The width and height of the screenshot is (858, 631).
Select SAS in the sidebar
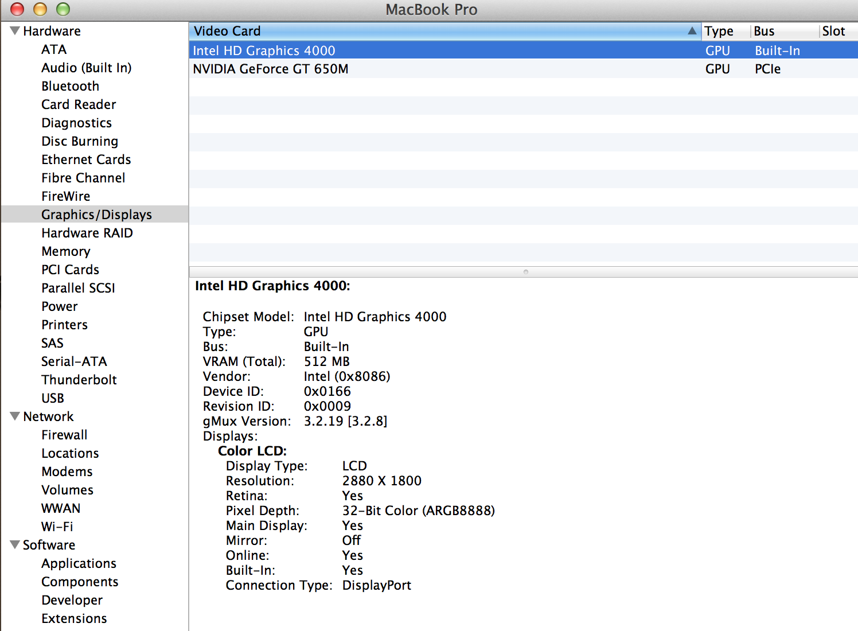(52, 343)
